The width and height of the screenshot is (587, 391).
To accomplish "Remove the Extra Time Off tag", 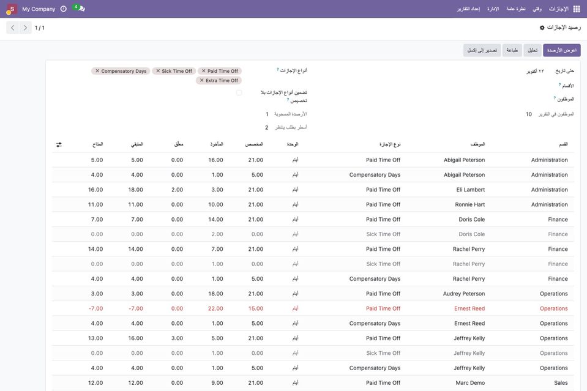I will click(202, 80).
